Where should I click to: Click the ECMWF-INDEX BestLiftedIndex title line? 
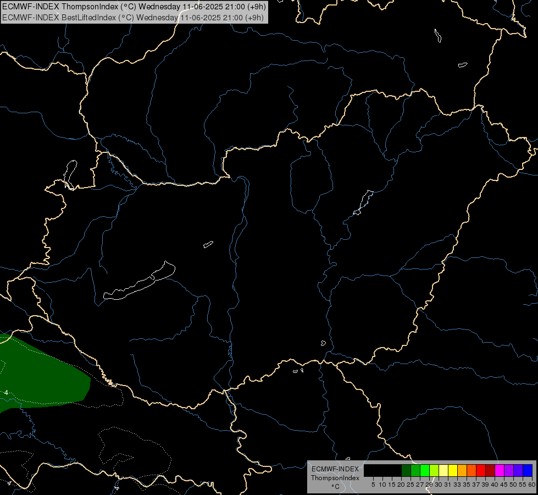point(133,18)
